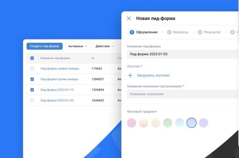Click the Загрузить логотип link

click(x=153, y=75)
